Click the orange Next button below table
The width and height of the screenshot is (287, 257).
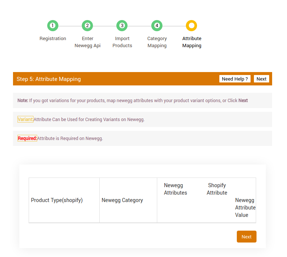coord(246,237)
